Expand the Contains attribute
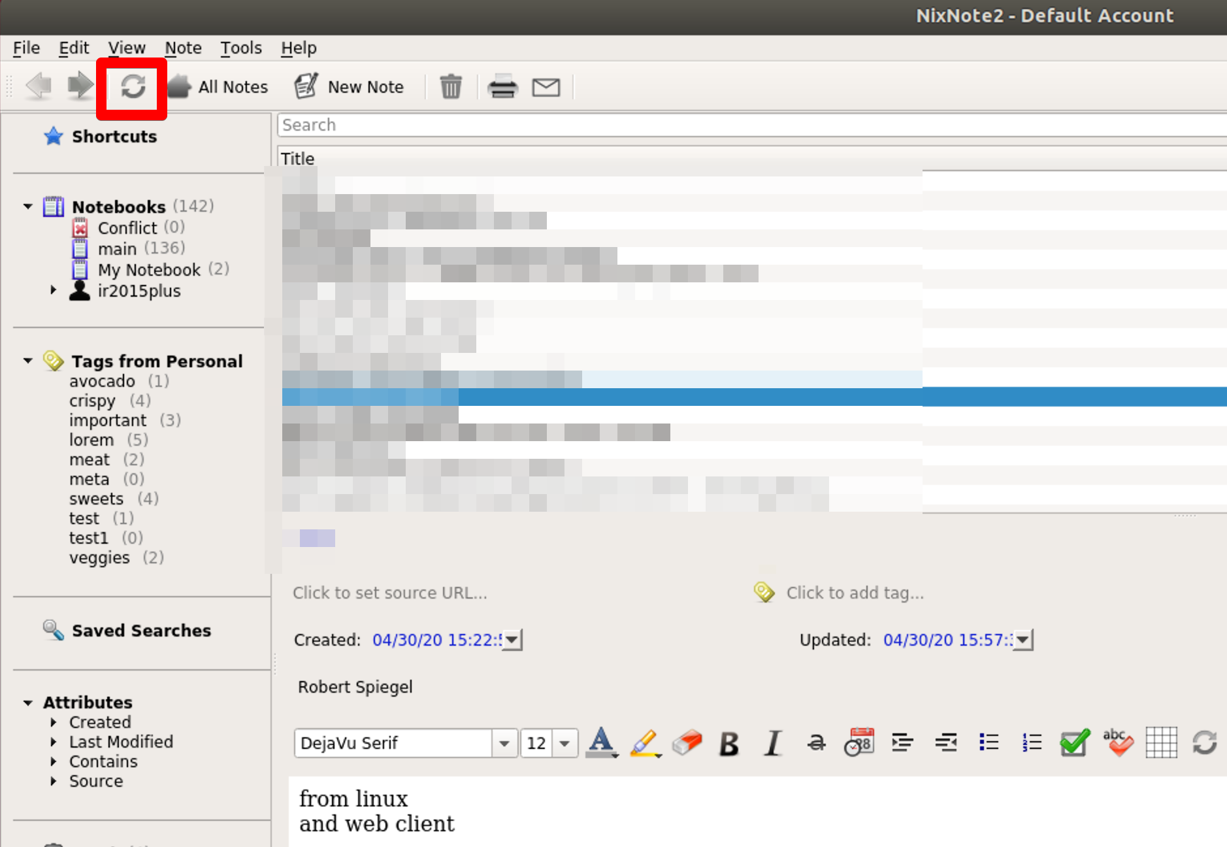The image size is (1227, 847). (x=54, y=761)
